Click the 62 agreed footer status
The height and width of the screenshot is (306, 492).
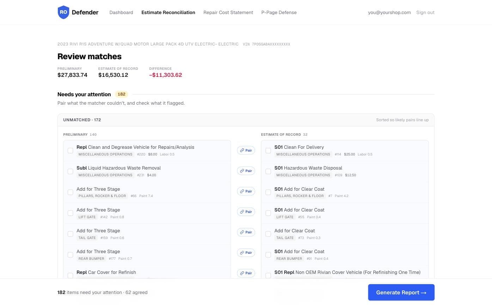pos(136,292)
